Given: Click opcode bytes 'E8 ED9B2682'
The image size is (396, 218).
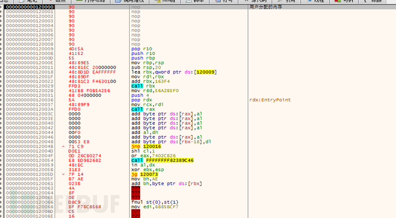Looking at the screenshot, I should (85, 160).
